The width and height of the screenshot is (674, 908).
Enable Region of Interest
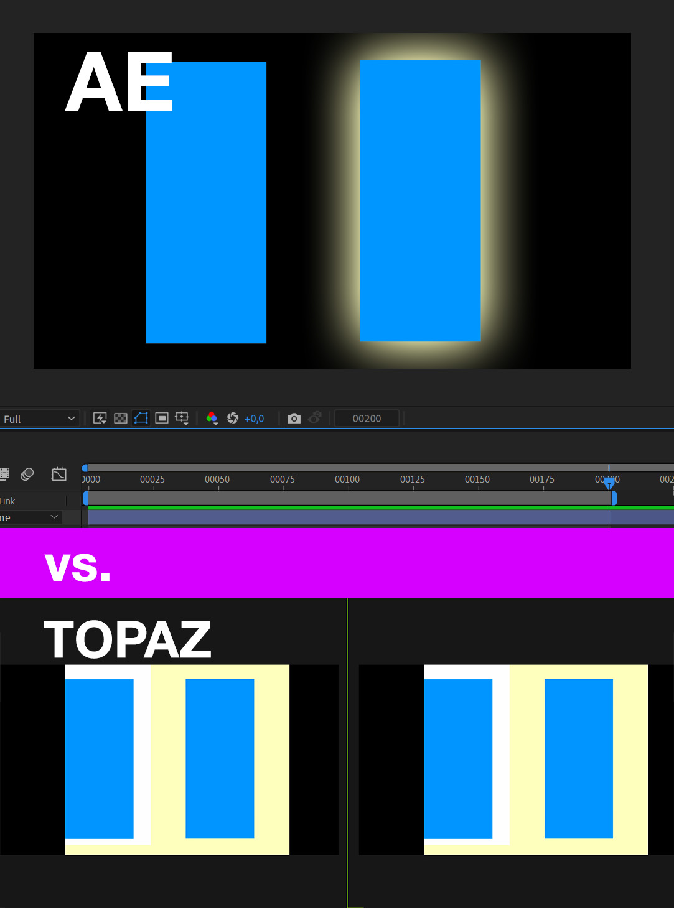(162, 418)
